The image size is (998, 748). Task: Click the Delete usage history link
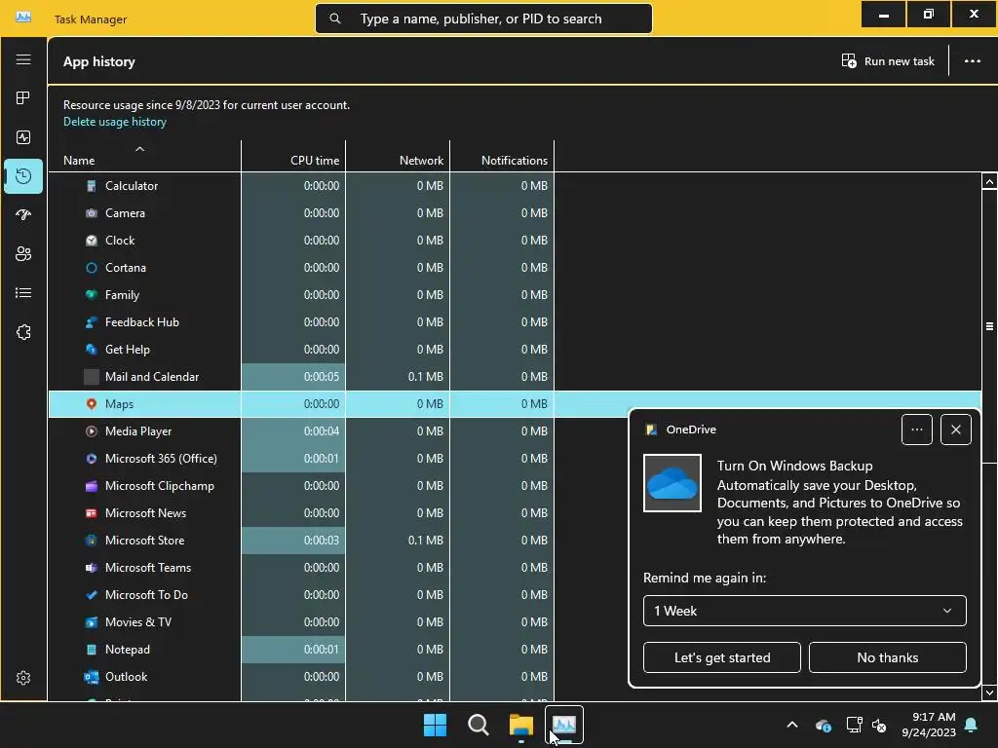pos(115,122)
